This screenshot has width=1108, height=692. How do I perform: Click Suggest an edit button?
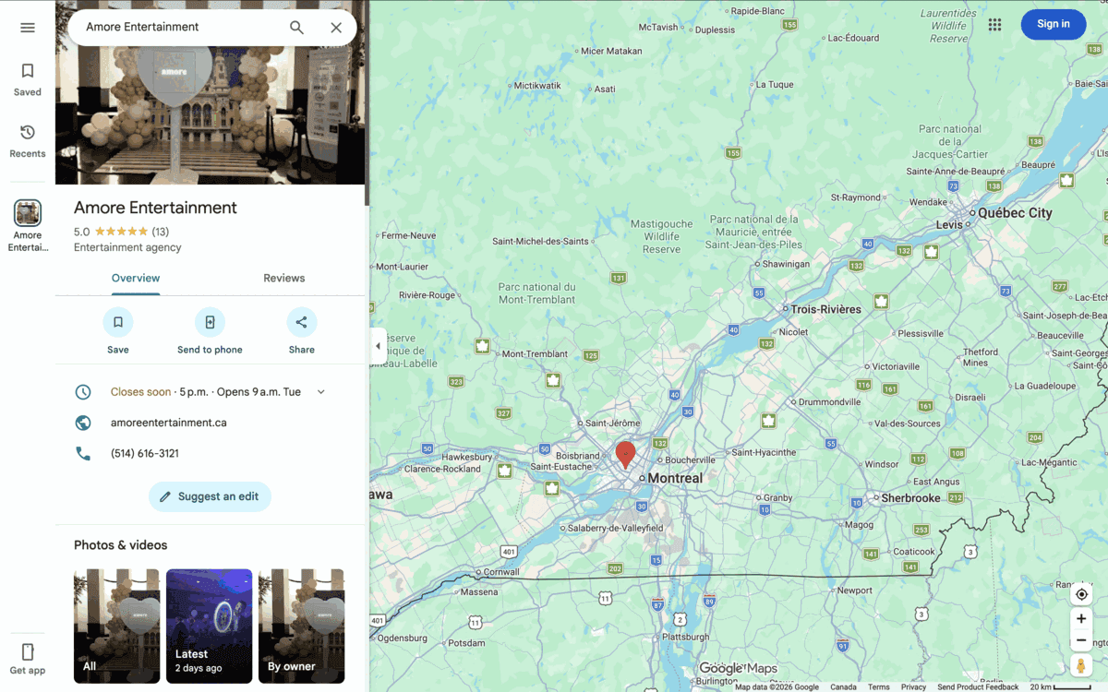[210, 496]
